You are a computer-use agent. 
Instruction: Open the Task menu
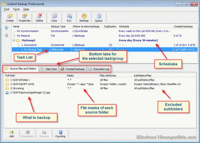pyautogui.click(x=6, y=9)
